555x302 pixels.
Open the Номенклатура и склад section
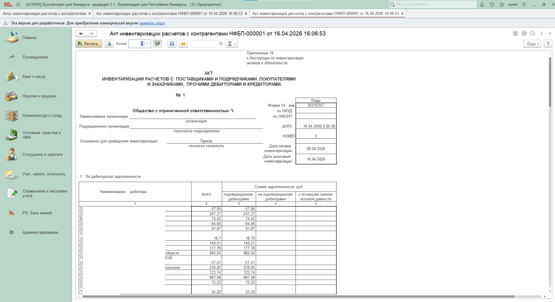tap(42, 115)
